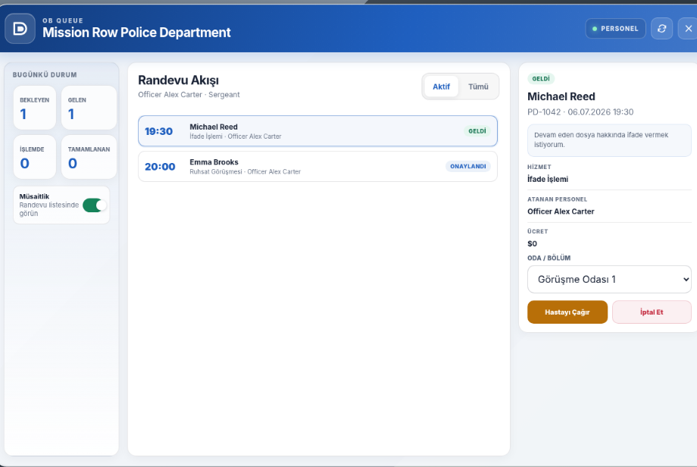This screenshot has width=697, height=467.
Task: Click the OB Queue logo icon
Action: click(20, 29)
